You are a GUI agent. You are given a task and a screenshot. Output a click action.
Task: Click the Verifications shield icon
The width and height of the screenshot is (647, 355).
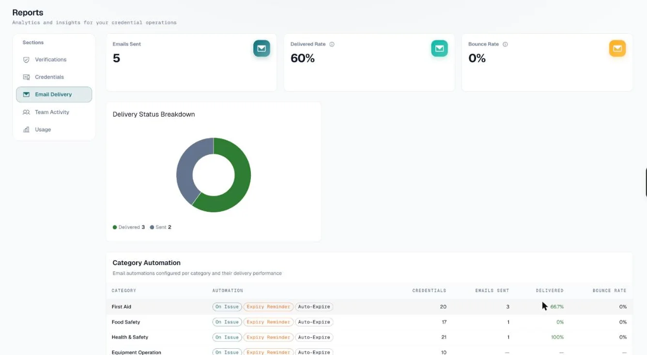click(x=26, y=59)
